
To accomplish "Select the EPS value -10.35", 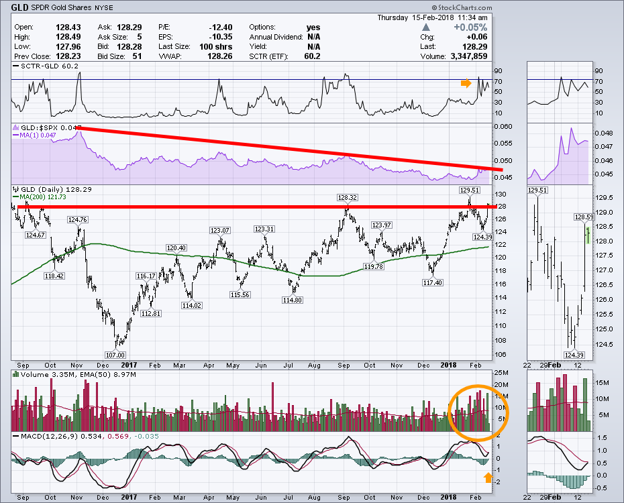I will 221,37.
